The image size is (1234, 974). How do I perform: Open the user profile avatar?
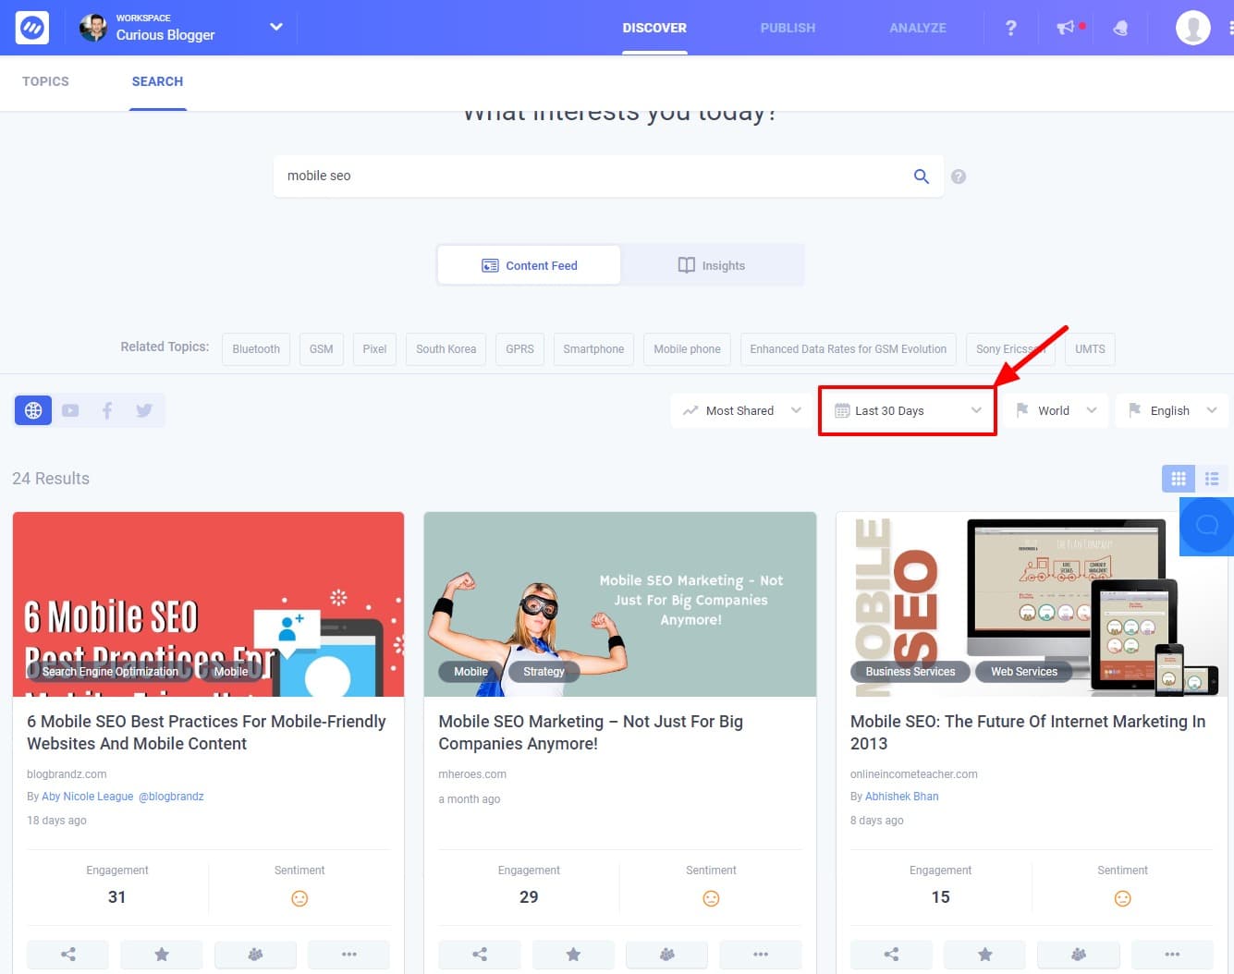point(1193,28)
